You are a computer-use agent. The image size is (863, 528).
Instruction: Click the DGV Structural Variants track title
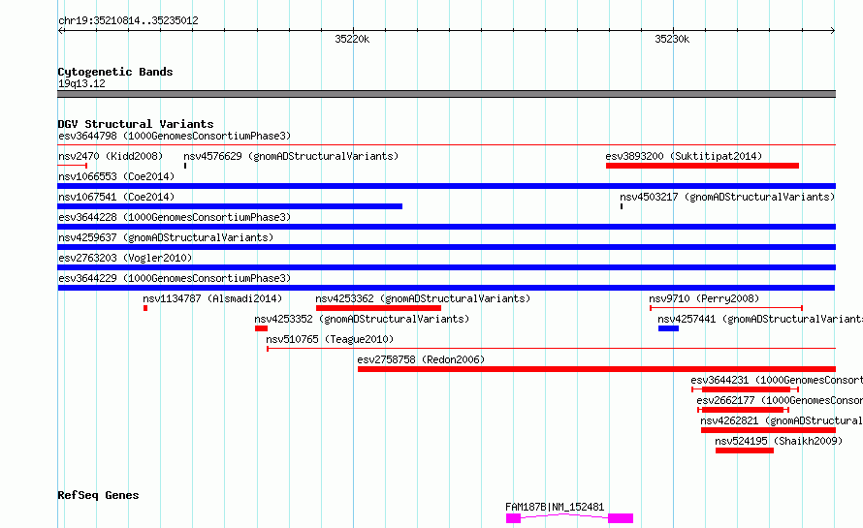136,124
